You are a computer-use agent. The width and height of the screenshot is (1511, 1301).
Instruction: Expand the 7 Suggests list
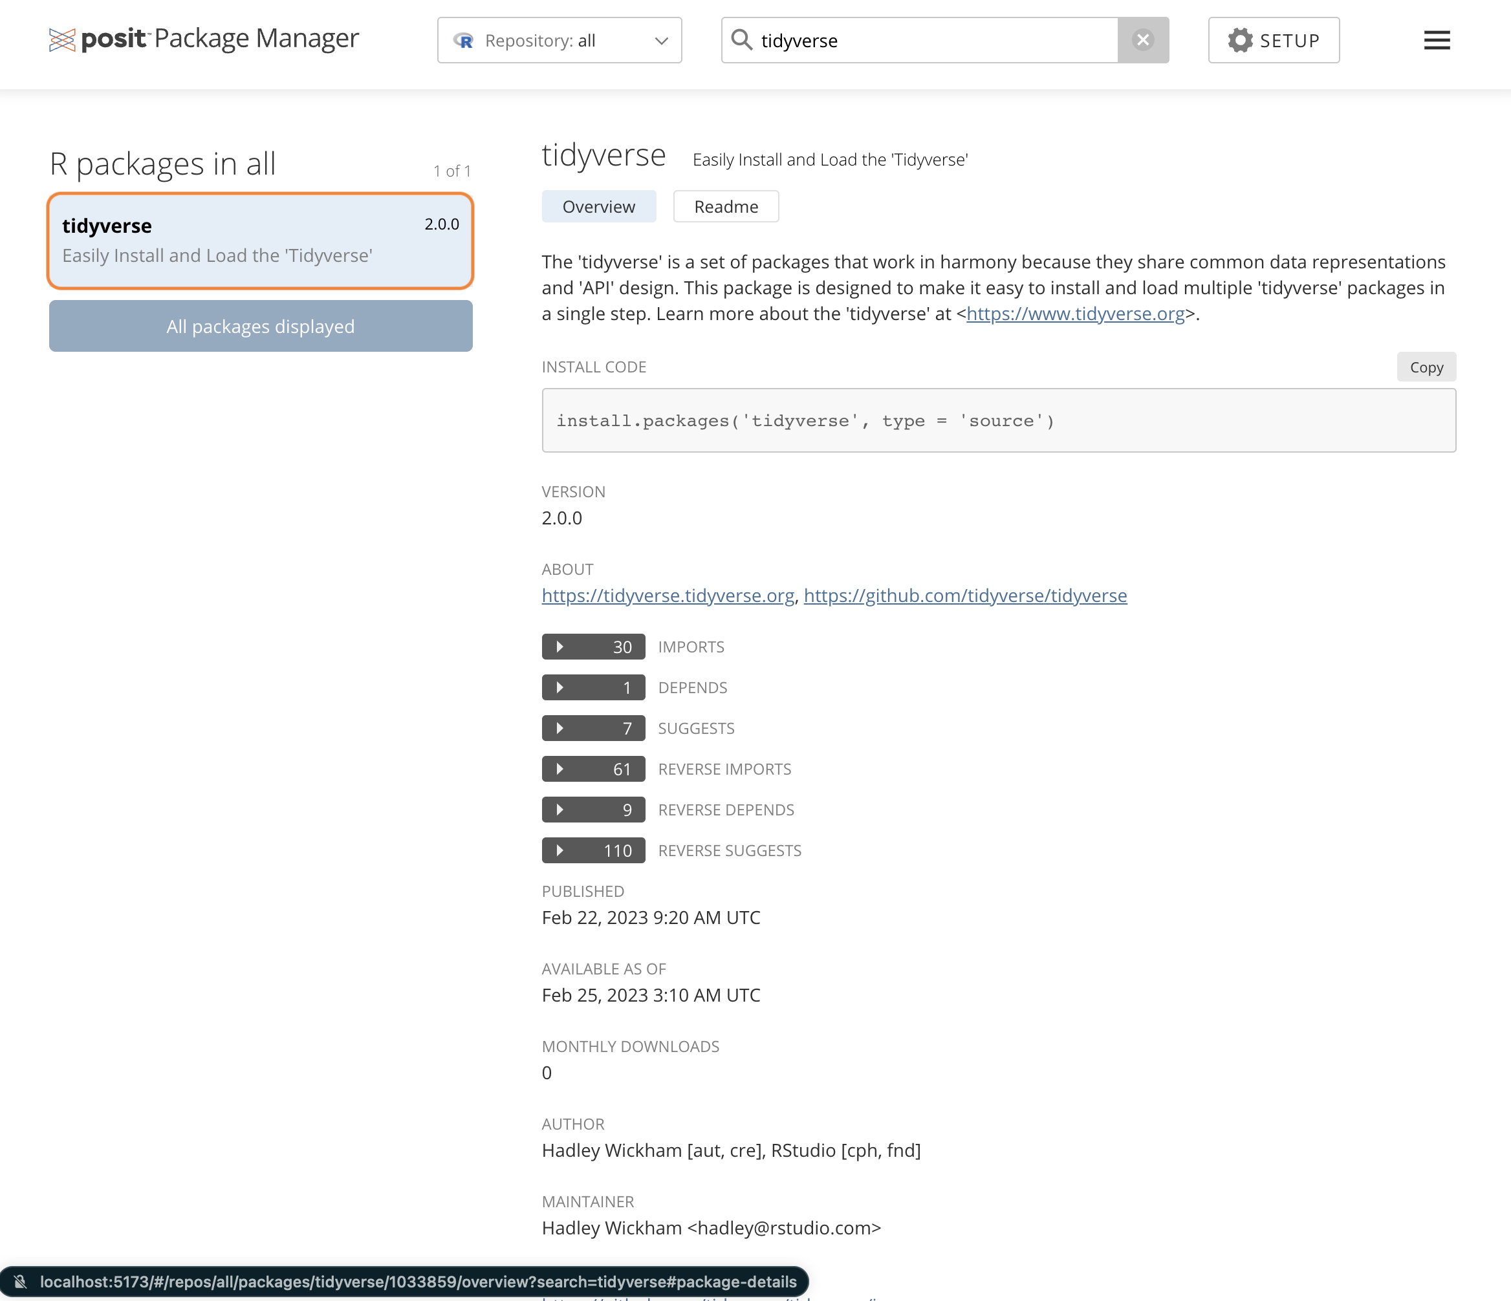coord(593,728)
